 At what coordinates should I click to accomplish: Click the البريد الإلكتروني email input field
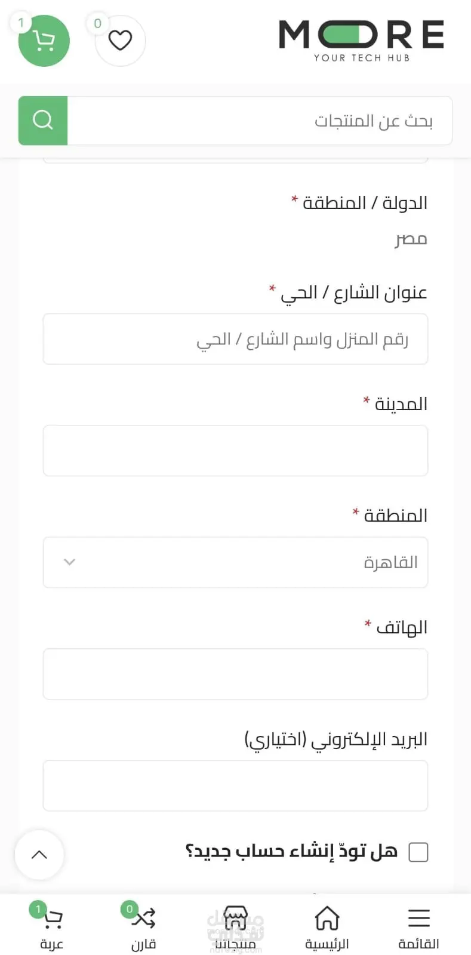pyautogui.click(x=235, y=785)
